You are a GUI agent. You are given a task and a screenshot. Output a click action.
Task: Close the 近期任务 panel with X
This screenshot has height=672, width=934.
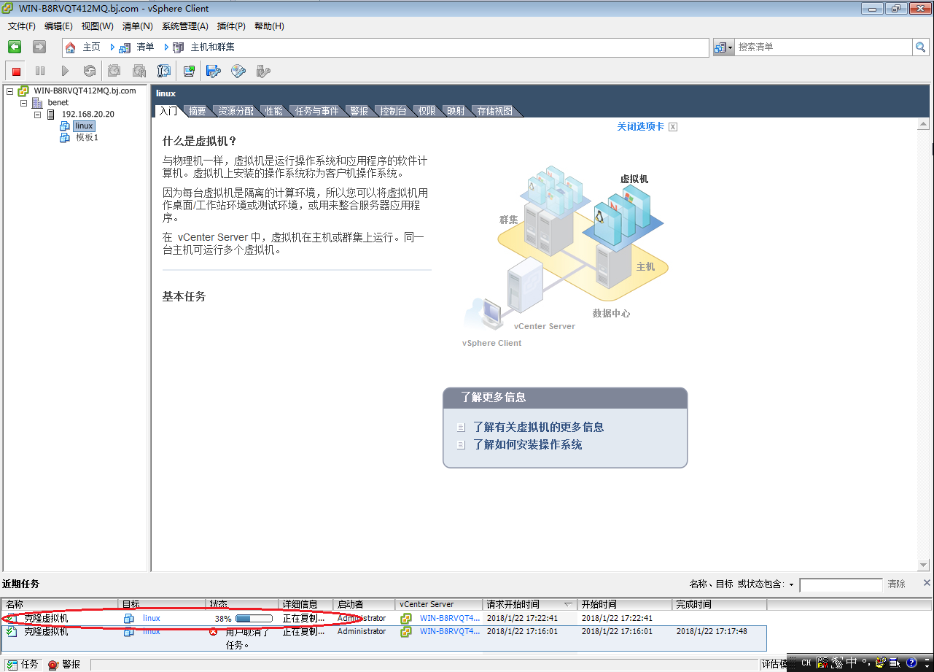click(927, 583)
